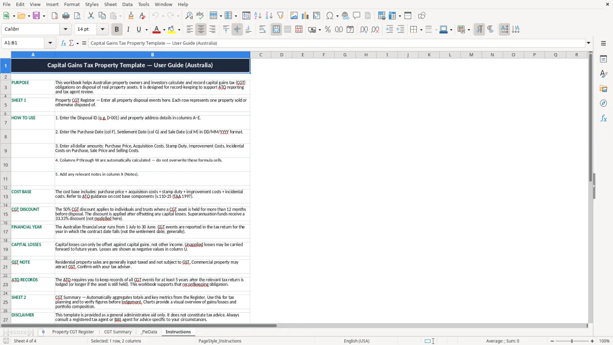
Task: Open the Function Wizard beside the formula bar
Action: coord(64,43)
